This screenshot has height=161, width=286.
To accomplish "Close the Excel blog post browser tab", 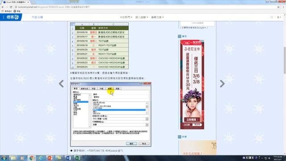I will click(28, 2).
